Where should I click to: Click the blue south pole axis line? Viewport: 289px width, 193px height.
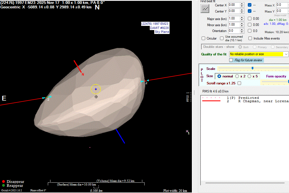click(x=120, y=136)
